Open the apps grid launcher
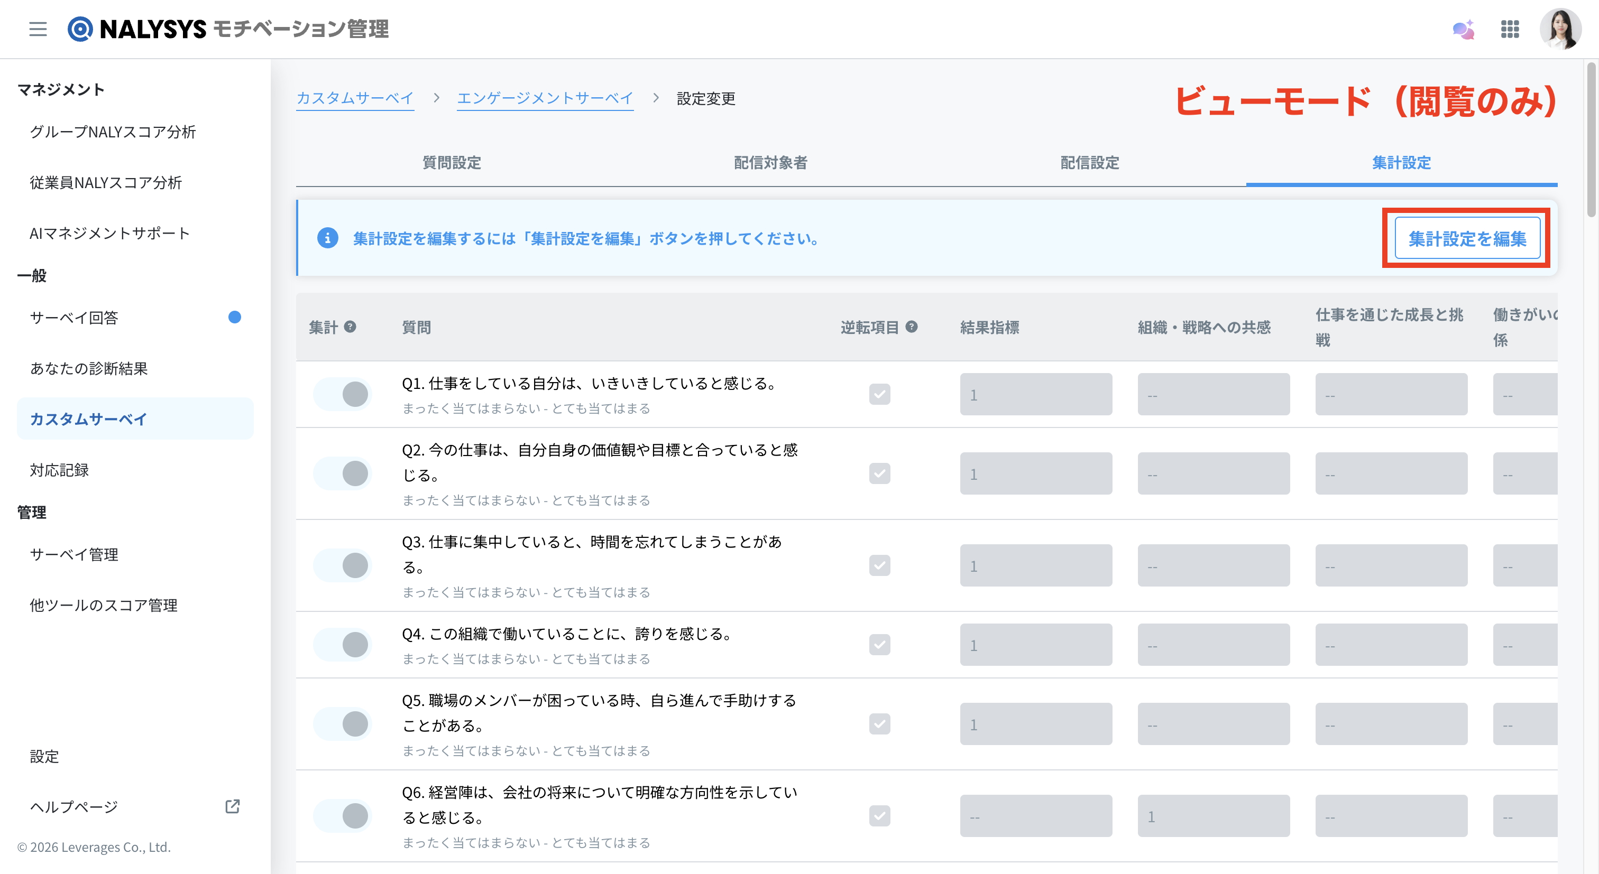The width and height of the screenshot is (1599, 874). [x=1510, y=29]
